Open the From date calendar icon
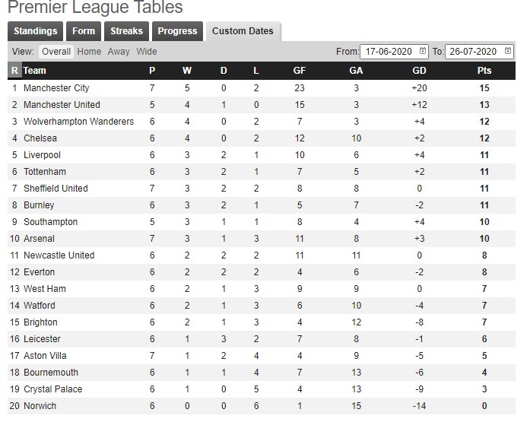The width and height of the screenshot is (530, 422). pos(423,51)
